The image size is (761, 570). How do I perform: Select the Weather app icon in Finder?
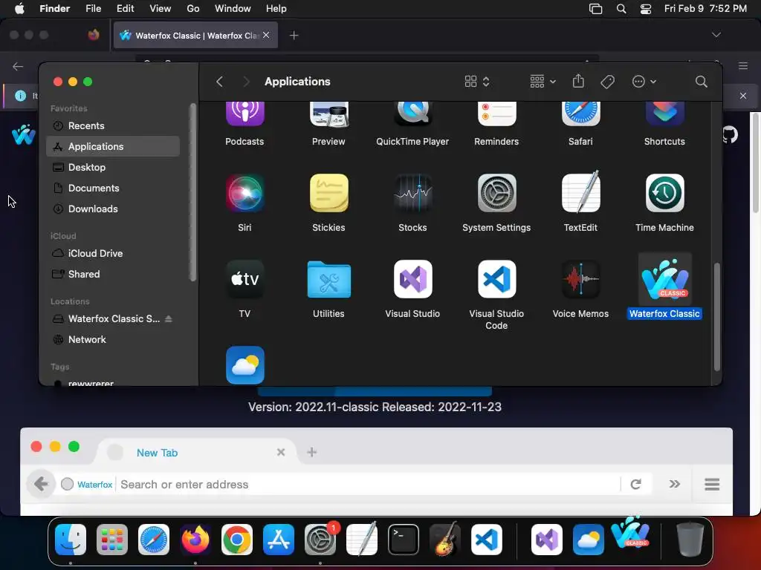coord(245,365)
